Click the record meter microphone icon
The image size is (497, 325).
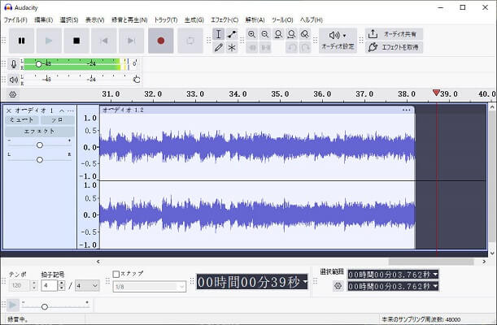(x=14, y=64)
